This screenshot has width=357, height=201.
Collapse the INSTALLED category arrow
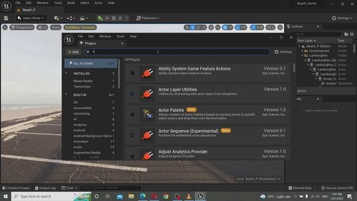point(66,73)
